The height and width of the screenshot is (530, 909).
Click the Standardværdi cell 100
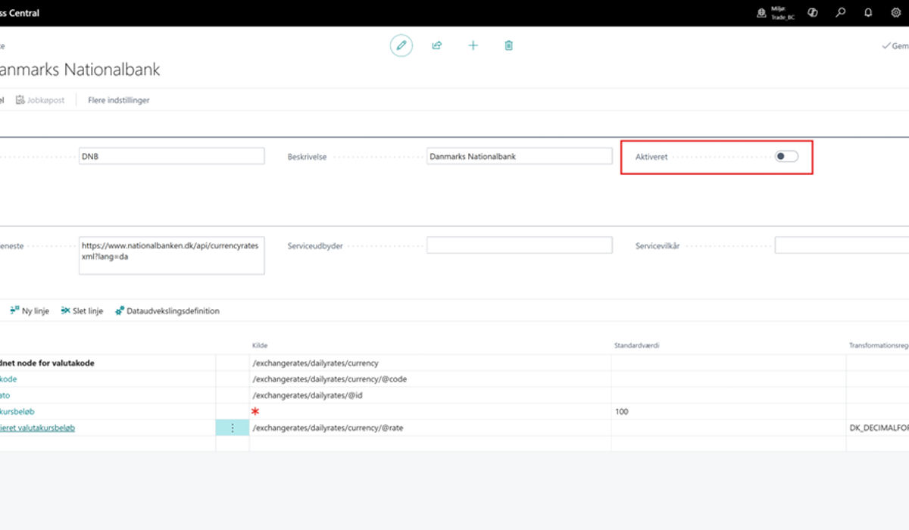click(729, 411)
